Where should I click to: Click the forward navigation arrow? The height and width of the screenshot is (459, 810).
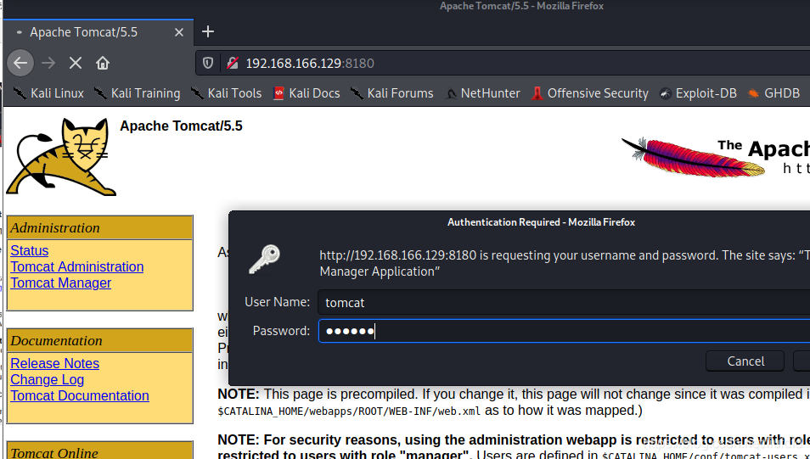(x=48, y=63)
